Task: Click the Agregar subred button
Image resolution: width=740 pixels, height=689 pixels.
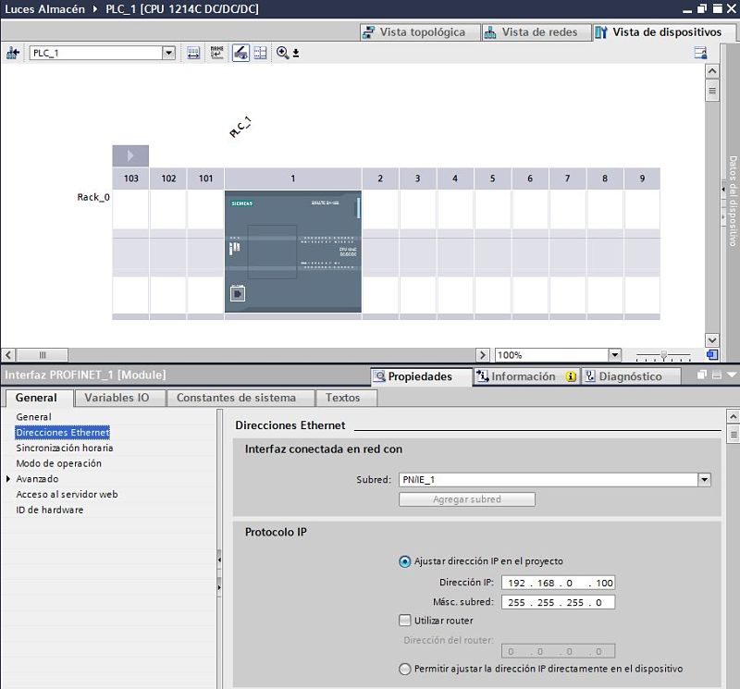Action: [x=466, y=498]
